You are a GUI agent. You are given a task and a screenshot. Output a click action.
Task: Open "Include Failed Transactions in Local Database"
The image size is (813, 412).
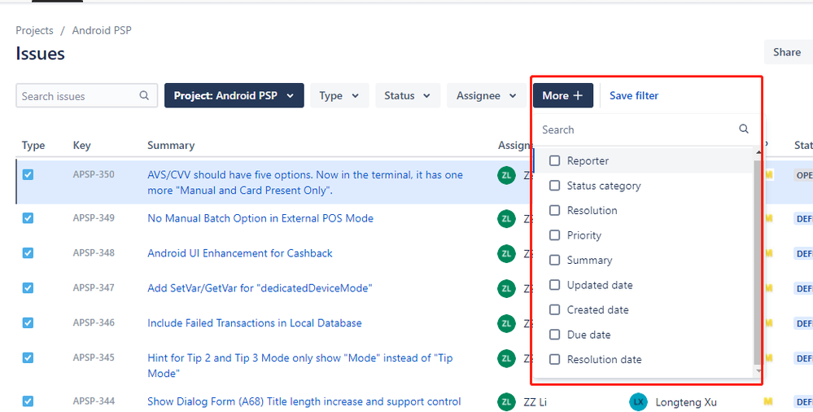[255, 322]
